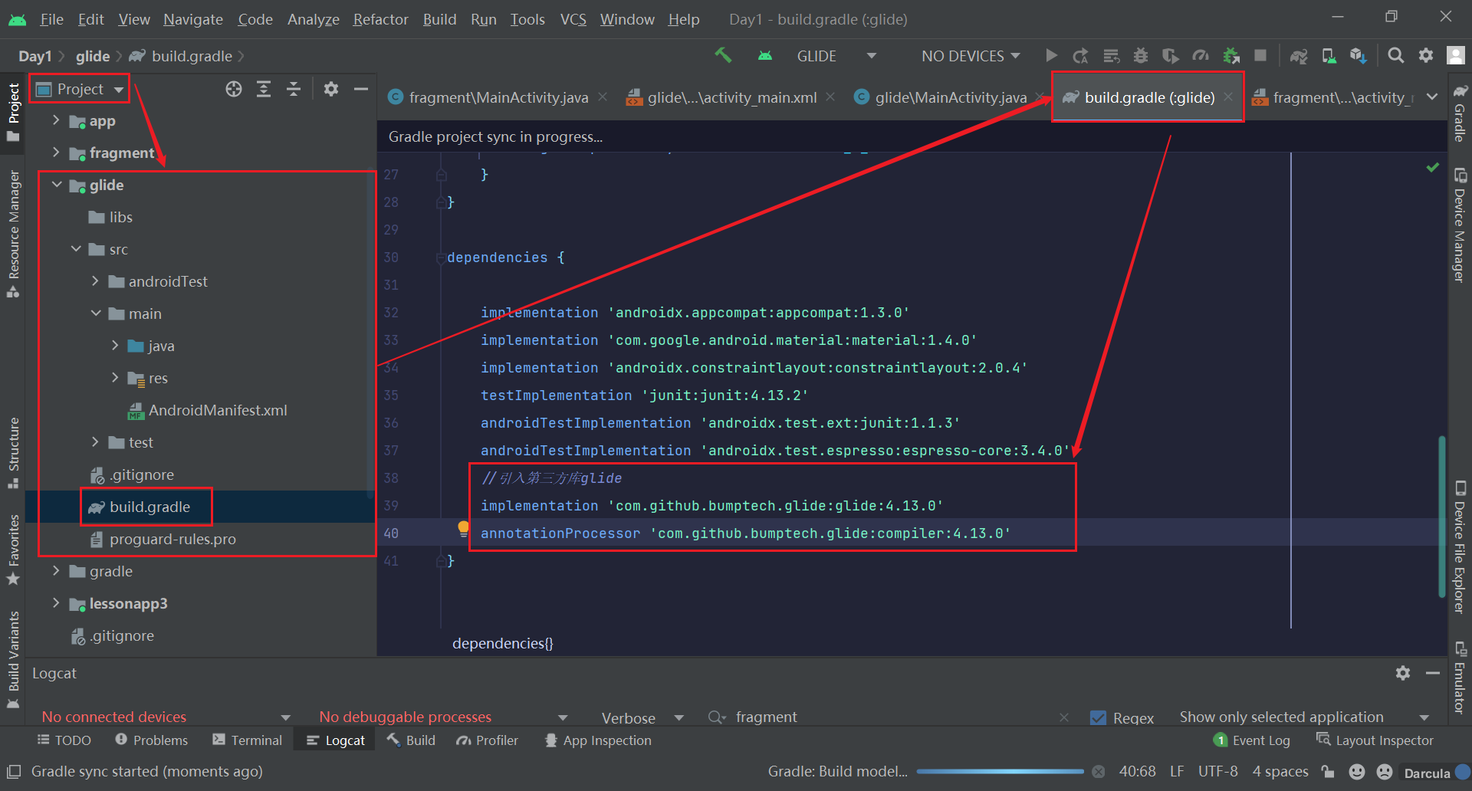1472x791 pixels.
Task: Click the Collapse All icon in Project panel
Action: [x=294, y=89]
